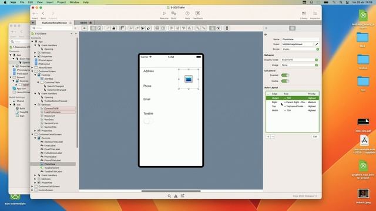
Task: Click the search magnifier at bottom bar
Action: (x=169, y=196)
